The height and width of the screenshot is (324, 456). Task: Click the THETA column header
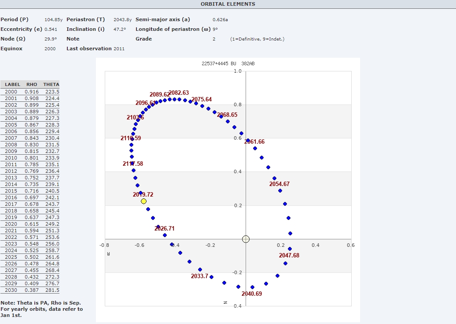click(x=51, y=84)
